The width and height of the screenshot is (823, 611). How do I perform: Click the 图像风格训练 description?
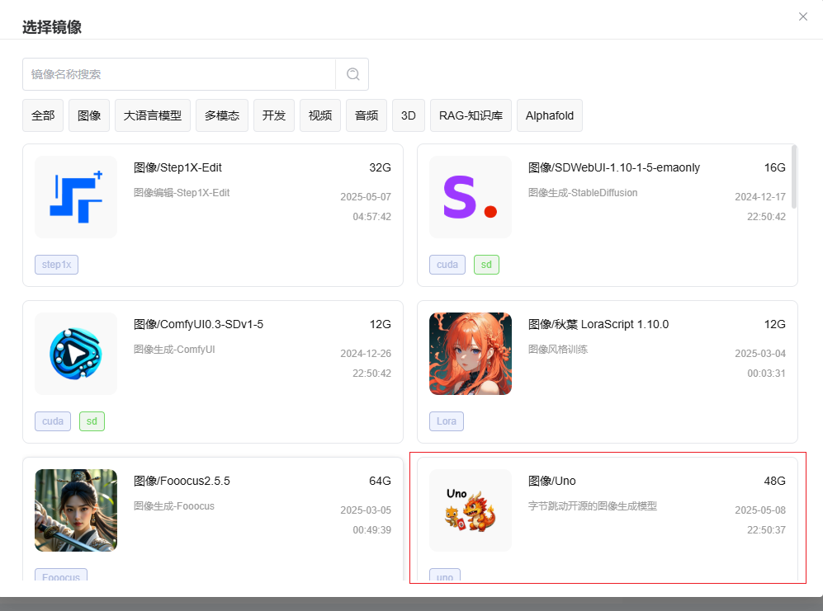pyautogui.click(x=558, y=350)
